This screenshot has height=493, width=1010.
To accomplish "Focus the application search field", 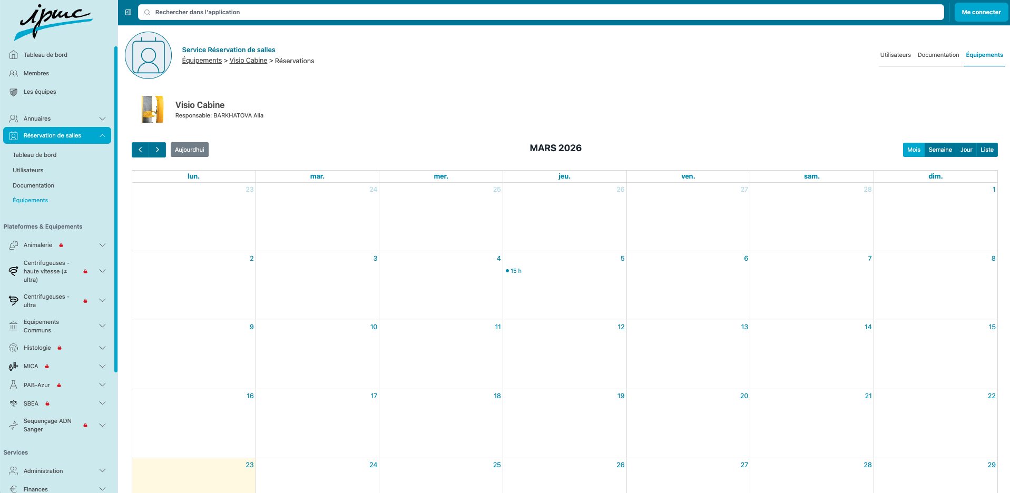I will (x=541, y=12).
